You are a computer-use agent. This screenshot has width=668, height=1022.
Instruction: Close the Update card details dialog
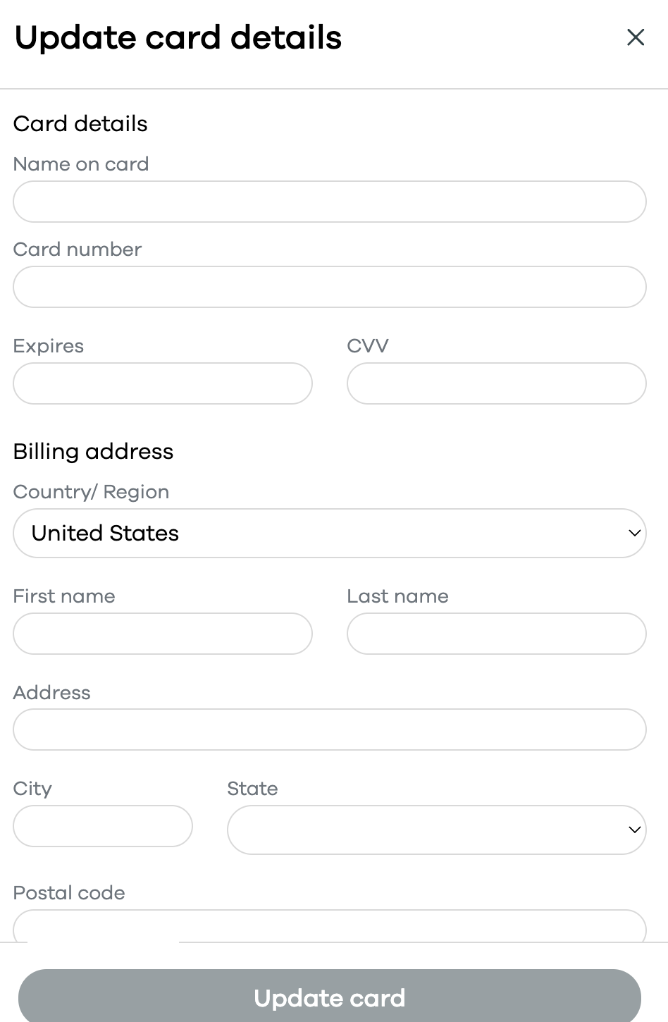(636, 37)
